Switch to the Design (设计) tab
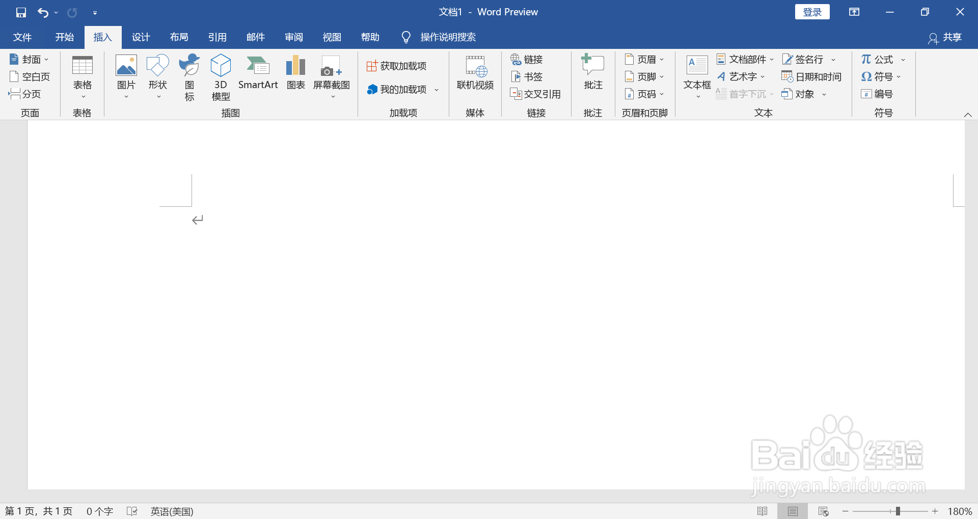The height and width of the screenshot is (519, 978). [x=141, y=37]
